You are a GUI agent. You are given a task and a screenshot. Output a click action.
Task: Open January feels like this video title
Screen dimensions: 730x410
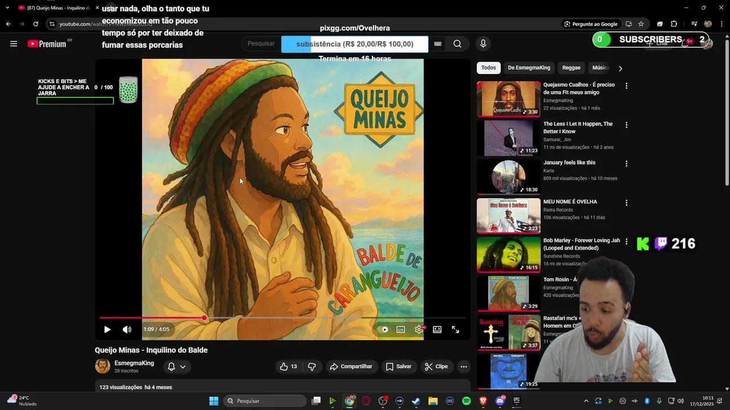click(569, 163)
